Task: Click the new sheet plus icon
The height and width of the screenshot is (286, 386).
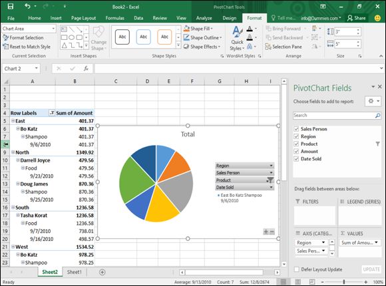Action: pos(102,272)
